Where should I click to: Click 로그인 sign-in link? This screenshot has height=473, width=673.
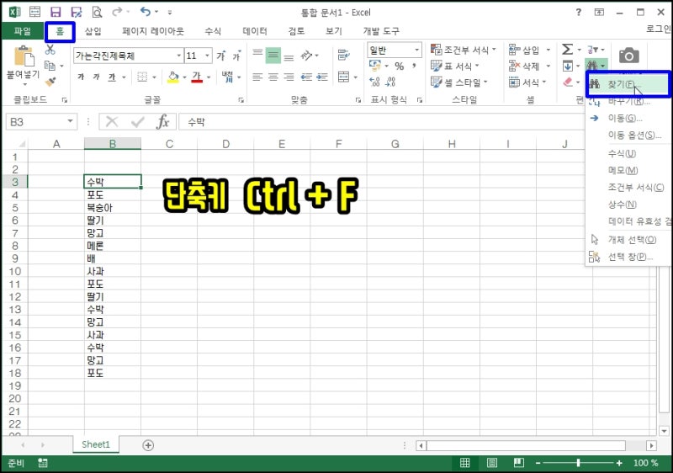tap(659, 29)
